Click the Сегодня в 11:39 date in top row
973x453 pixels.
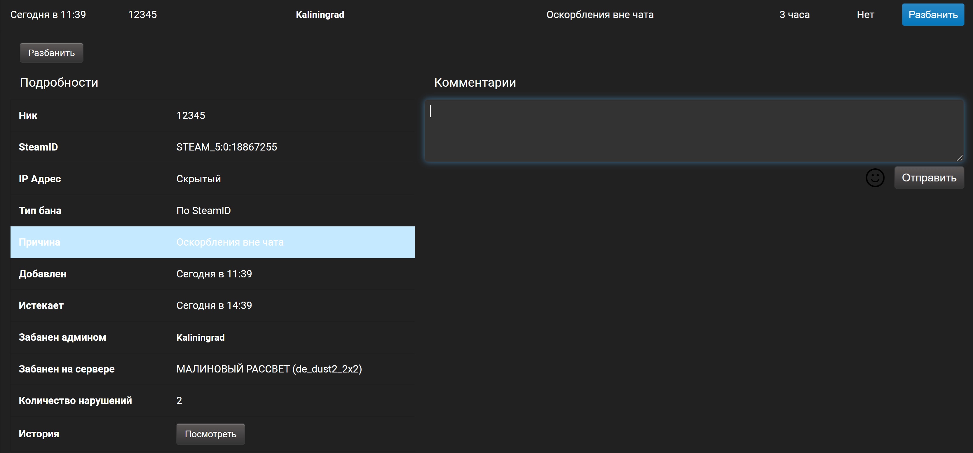tap(48, 15)
